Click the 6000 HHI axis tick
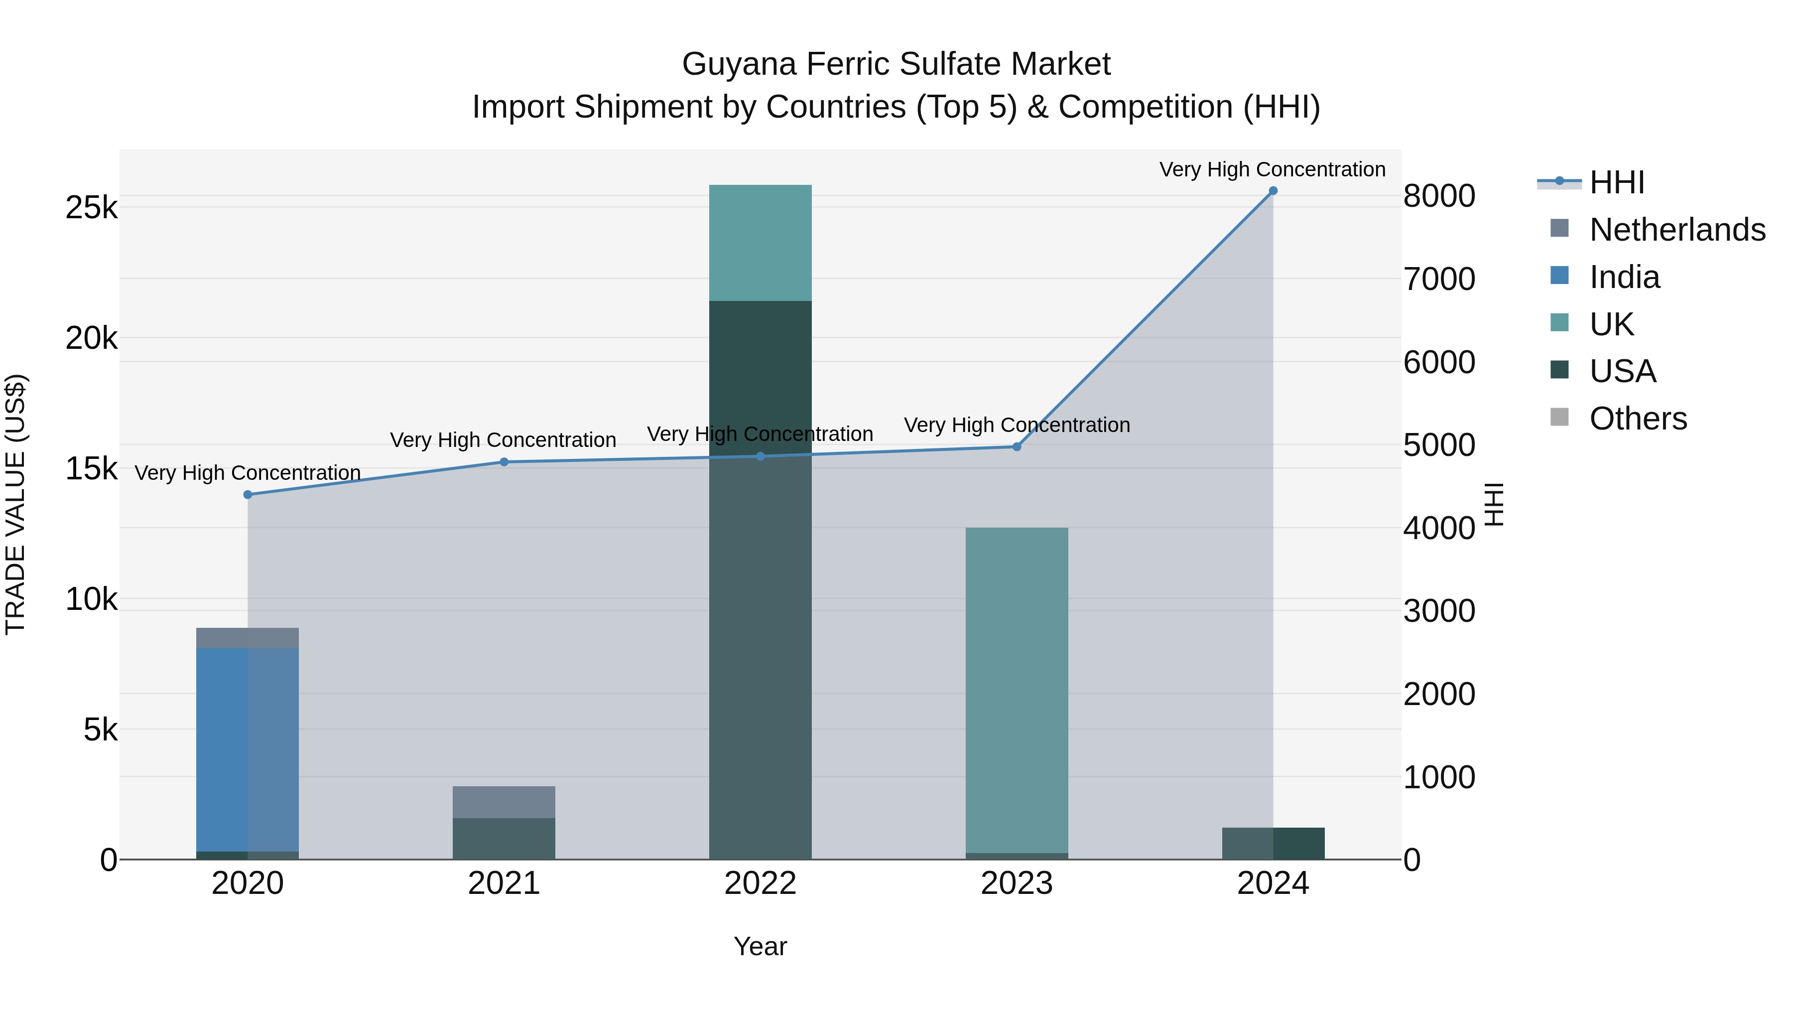Viewport: 1793px width, 1009px height. pyautogui.click(x=1439, y=362)
